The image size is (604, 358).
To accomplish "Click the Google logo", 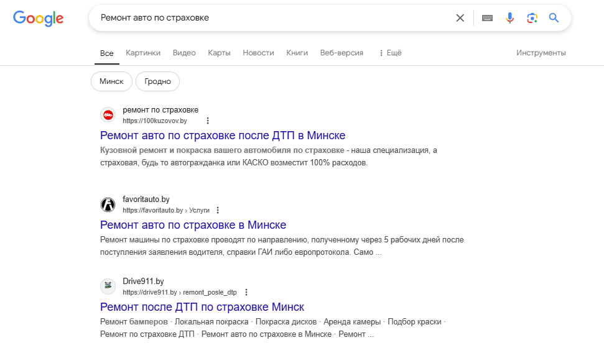I will click(x=39, y=18).
